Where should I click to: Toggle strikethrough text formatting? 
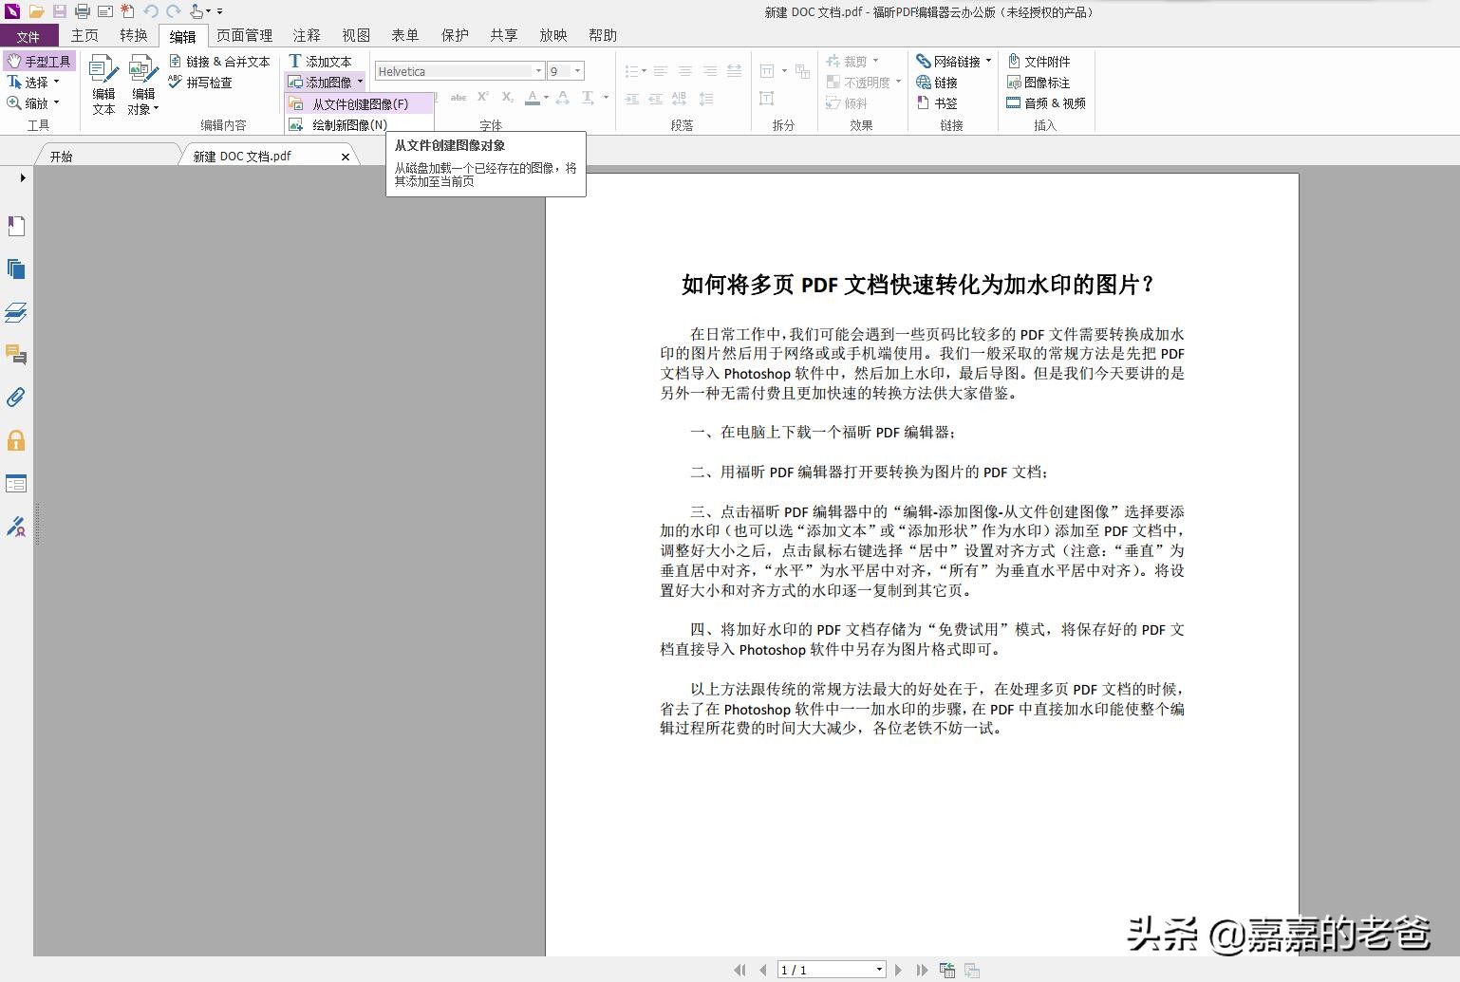coord(459,97)
